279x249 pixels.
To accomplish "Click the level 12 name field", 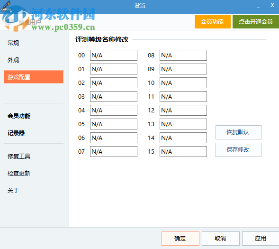I will (183, 110).
